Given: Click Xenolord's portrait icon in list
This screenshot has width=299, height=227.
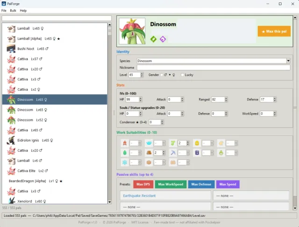Looking at the screenshot, I should (x=11, y=200).
